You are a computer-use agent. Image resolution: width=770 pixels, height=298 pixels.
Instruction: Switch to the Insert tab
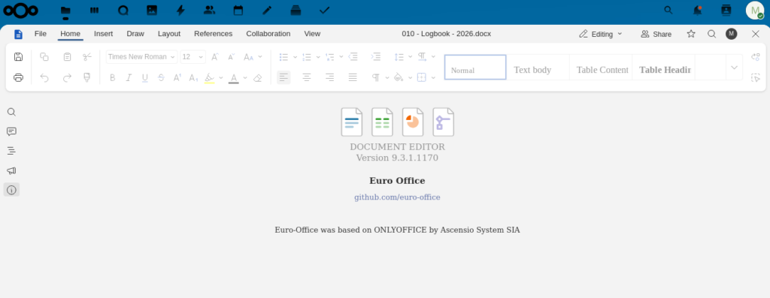(x=104, y=34)
